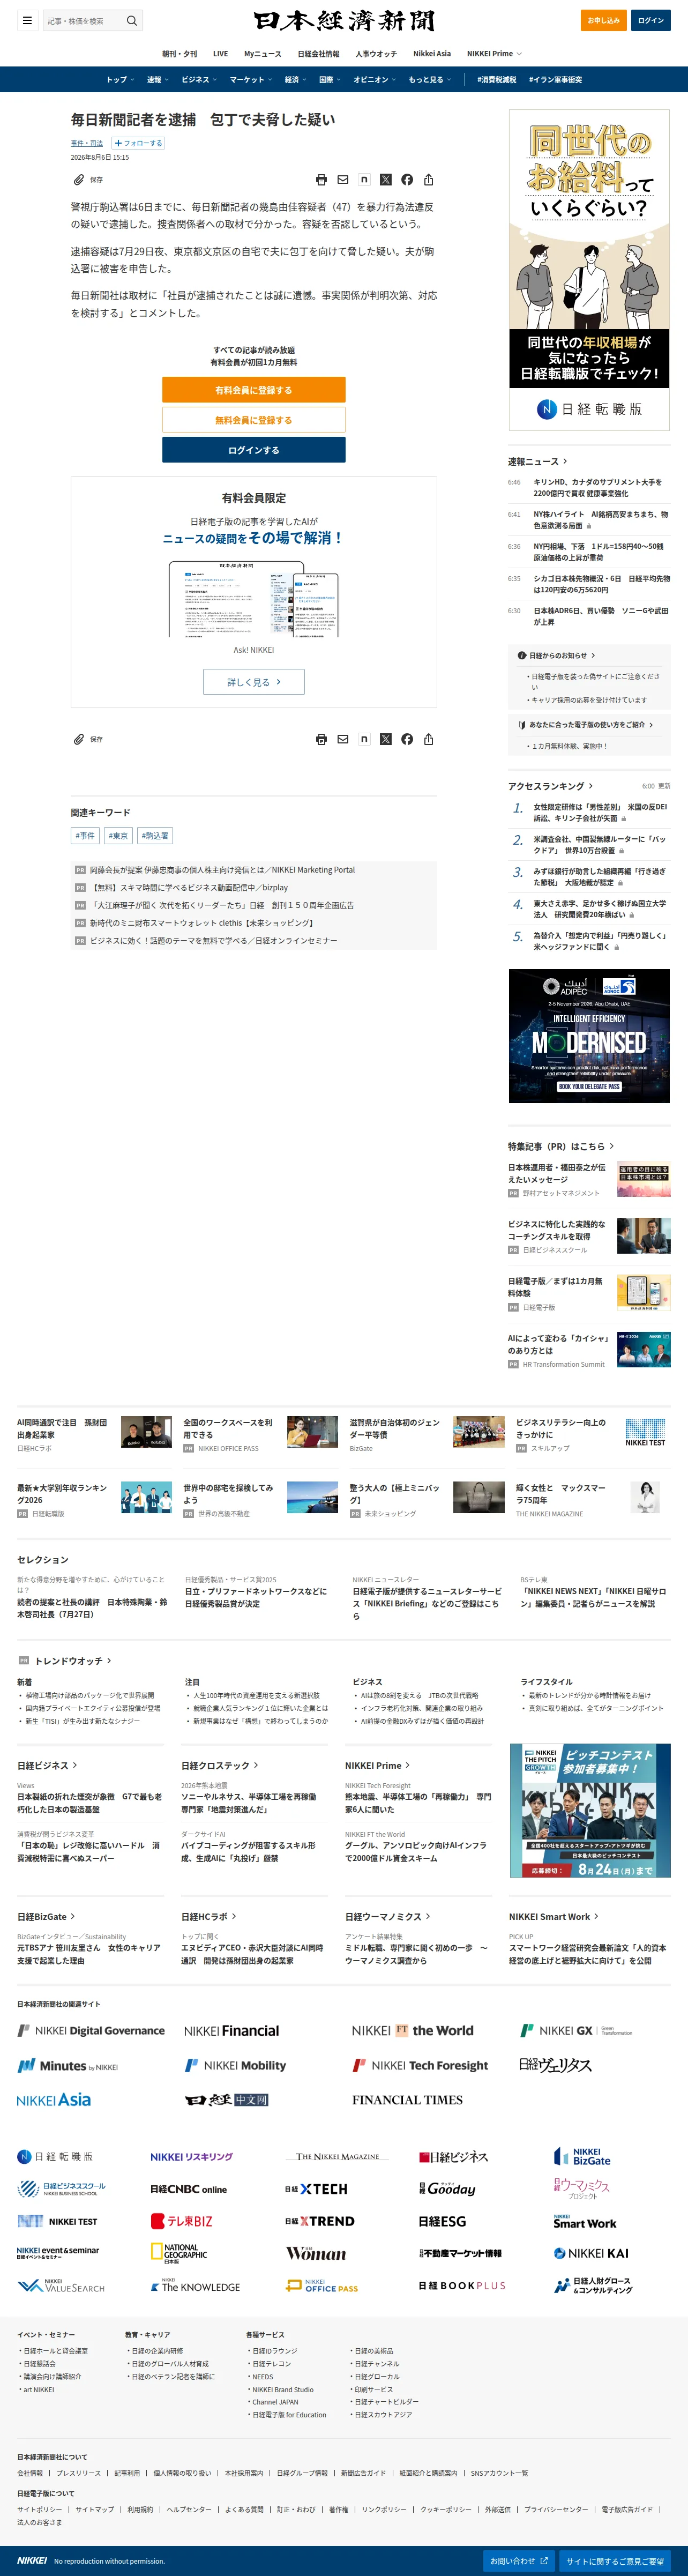Open the NIKKEI Asia logo in related sites

(x=54, y=2099)
